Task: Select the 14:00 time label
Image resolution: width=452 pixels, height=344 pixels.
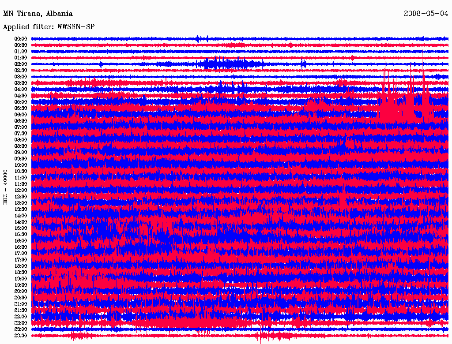Action: 21,216
